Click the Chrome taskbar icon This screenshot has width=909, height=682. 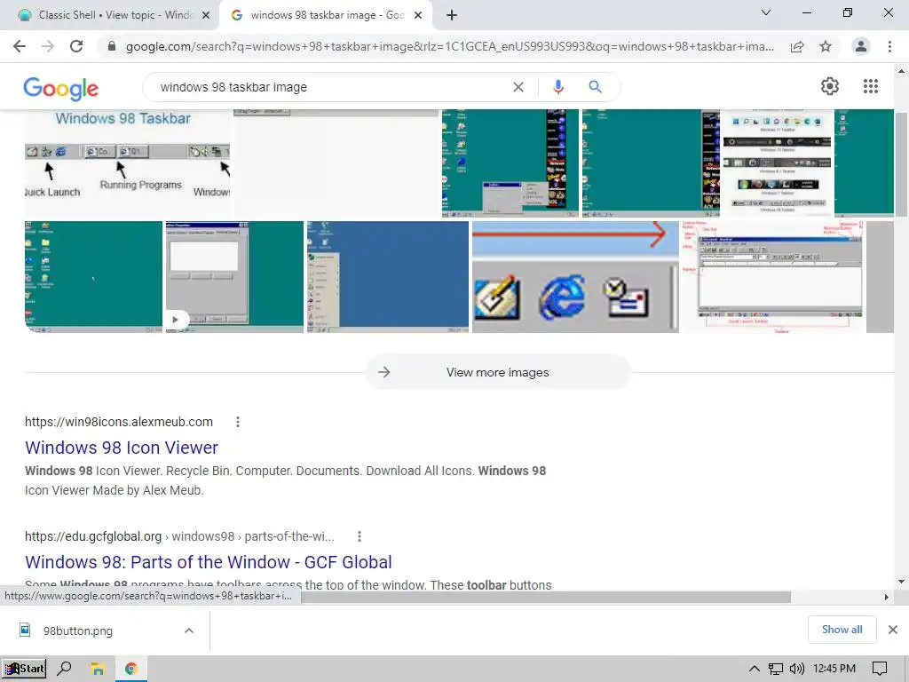[131, 670]
